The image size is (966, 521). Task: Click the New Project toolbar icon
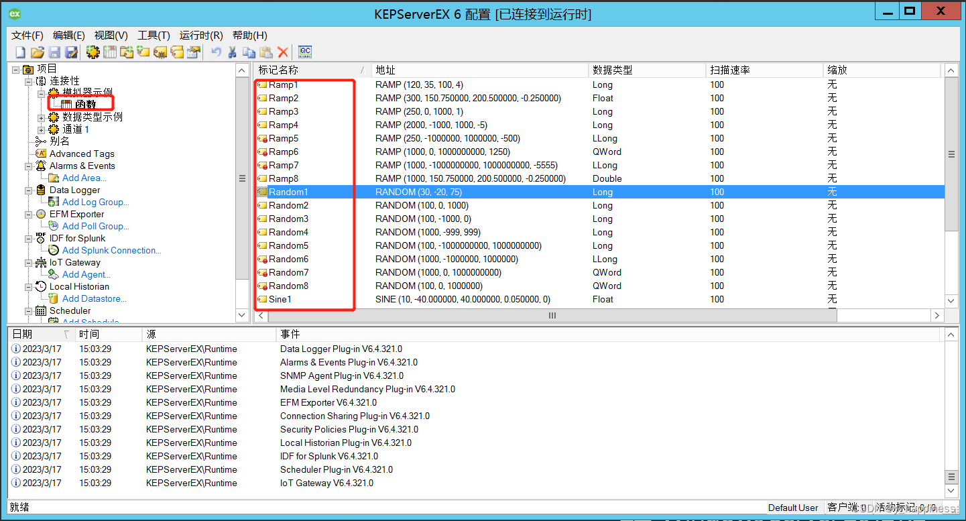pos(20,52)
